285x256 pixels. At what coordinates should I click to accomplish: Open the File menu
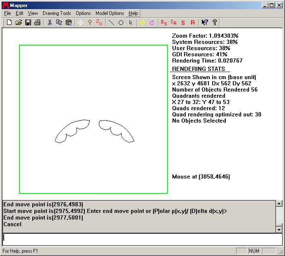coord(7,13)
